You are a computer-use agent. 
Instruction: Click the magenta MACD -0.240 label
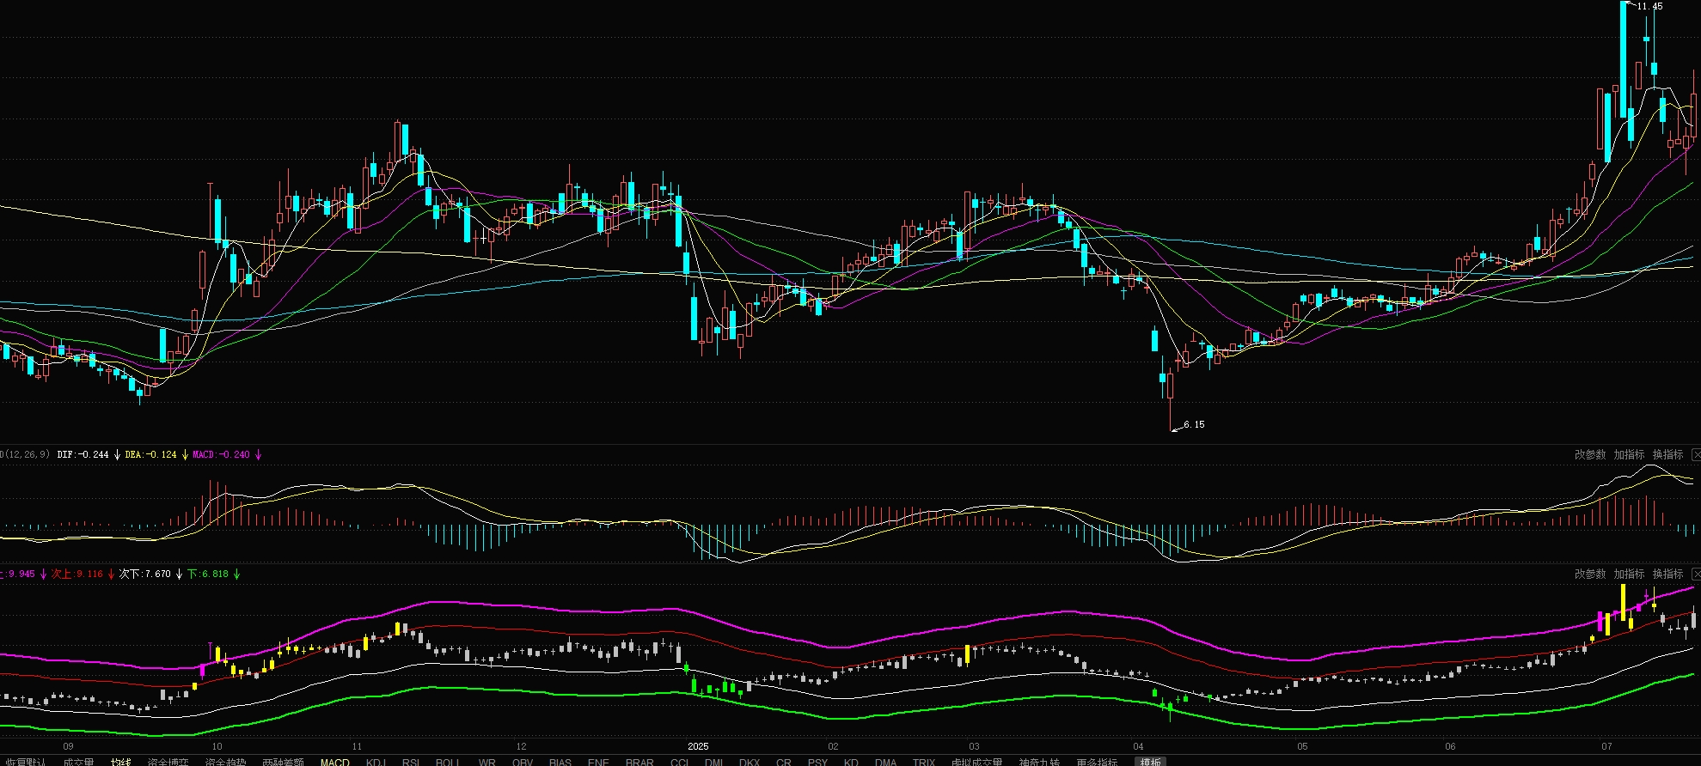click(x=221, y=454)
